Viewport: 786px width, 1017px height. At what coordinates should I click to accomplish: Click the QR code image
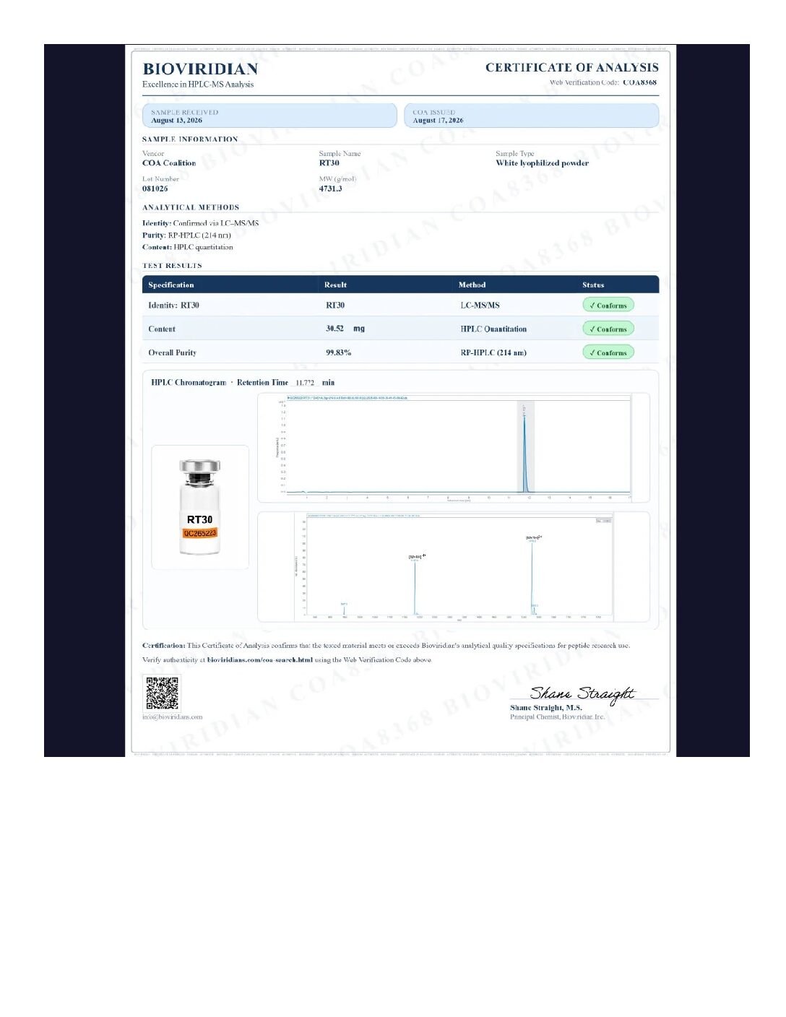[162, 693]
